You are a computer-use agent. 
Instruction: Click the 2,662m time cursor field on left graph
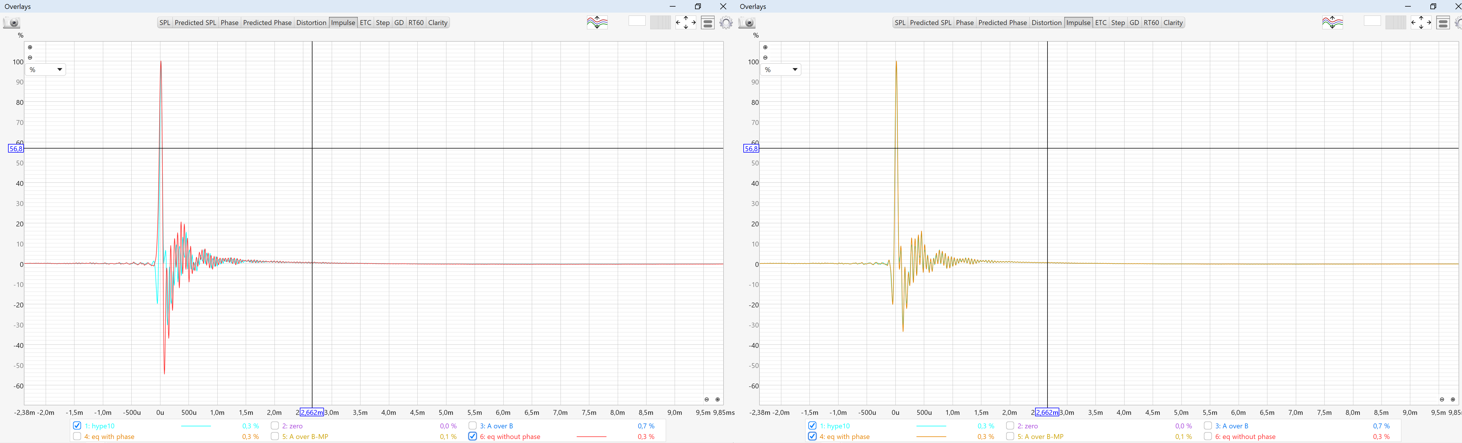(312, 412)
